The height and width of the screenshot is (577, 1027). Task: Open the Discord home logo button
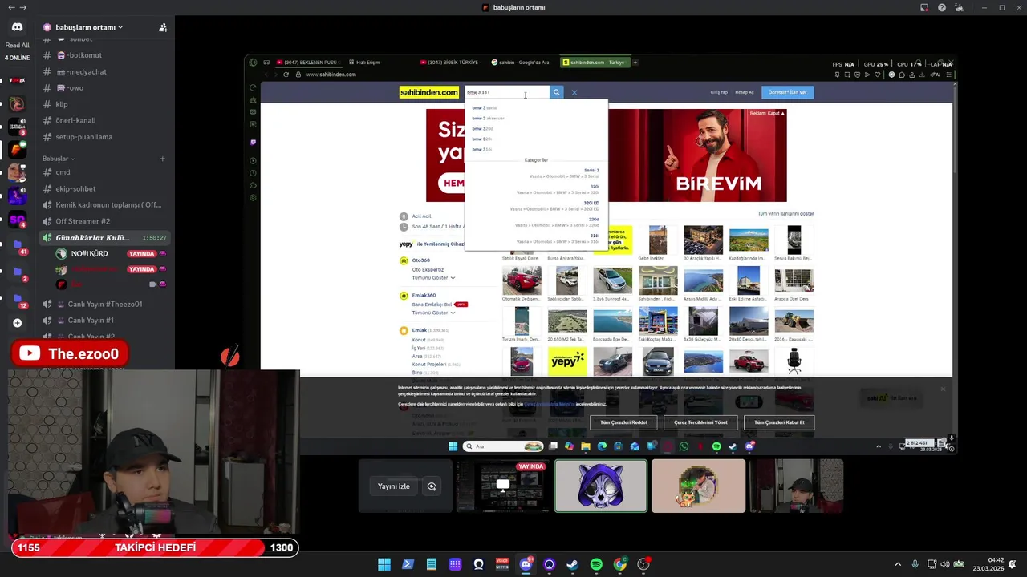coord(17,26)
